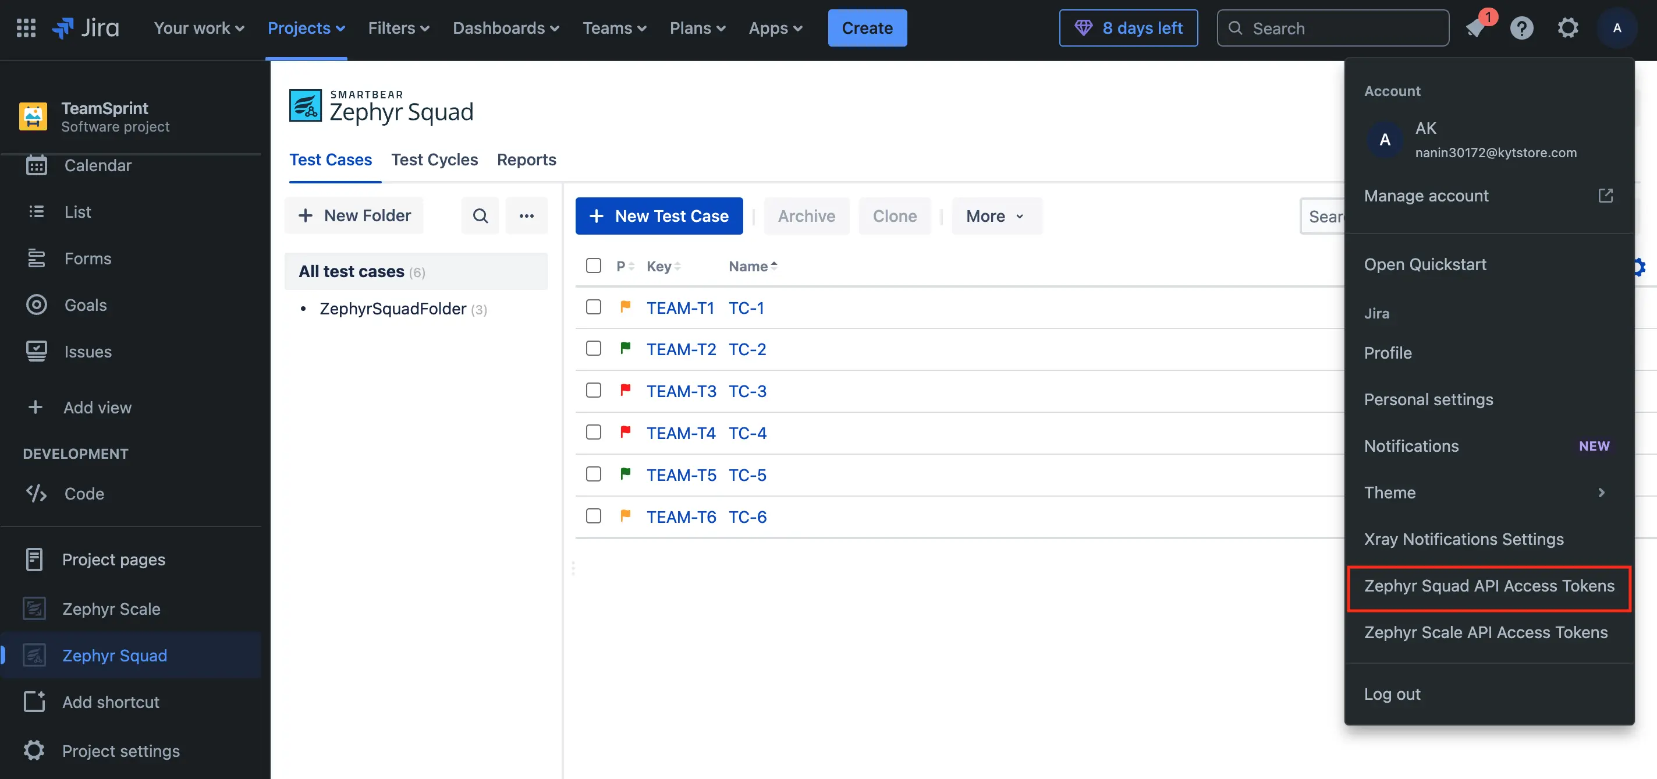1657x779 pixels.
Task: Click the folder search magnifier icon
Action: (x=480, y=215)
